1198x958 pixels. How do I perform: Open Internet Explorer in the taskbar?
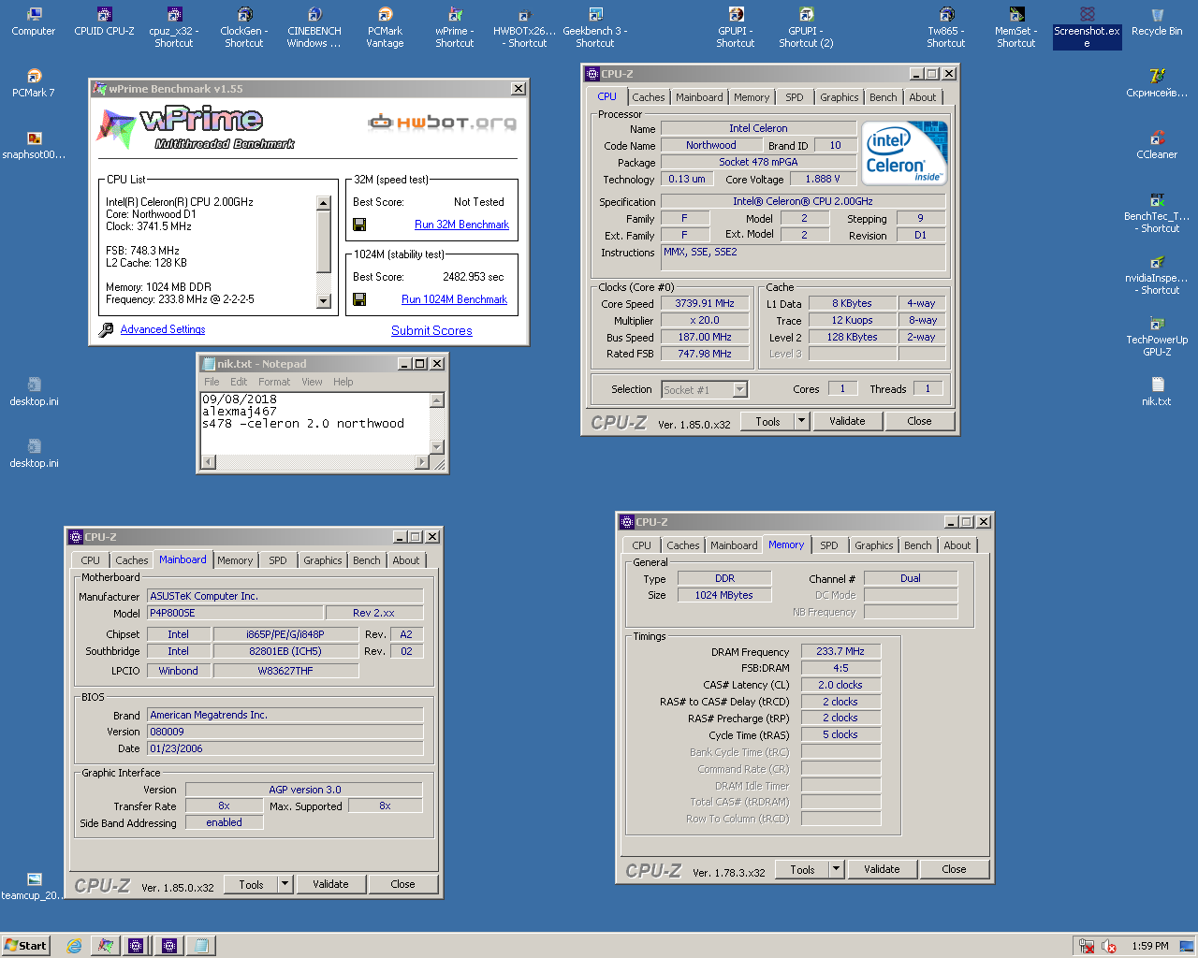[74, 946]
